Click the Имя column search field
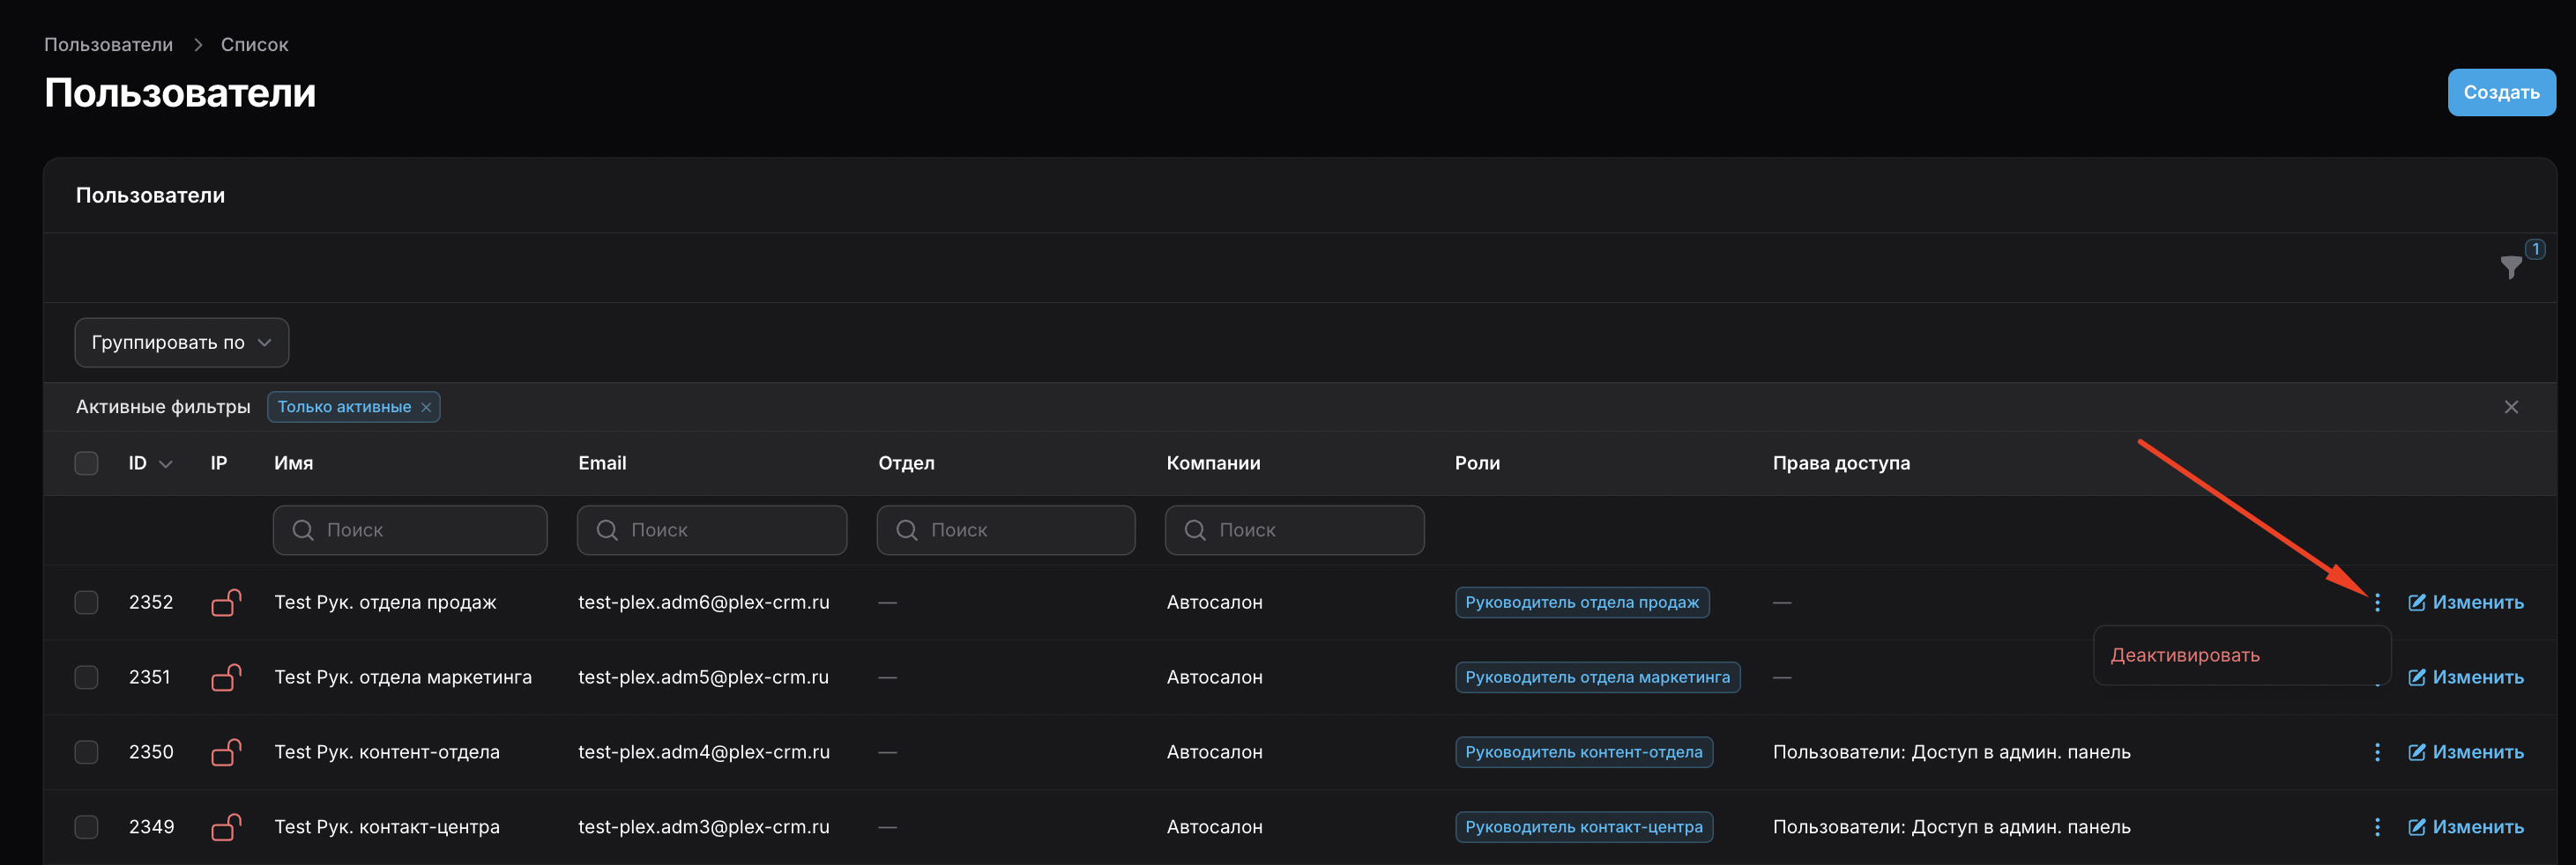 tap(410, 529)
